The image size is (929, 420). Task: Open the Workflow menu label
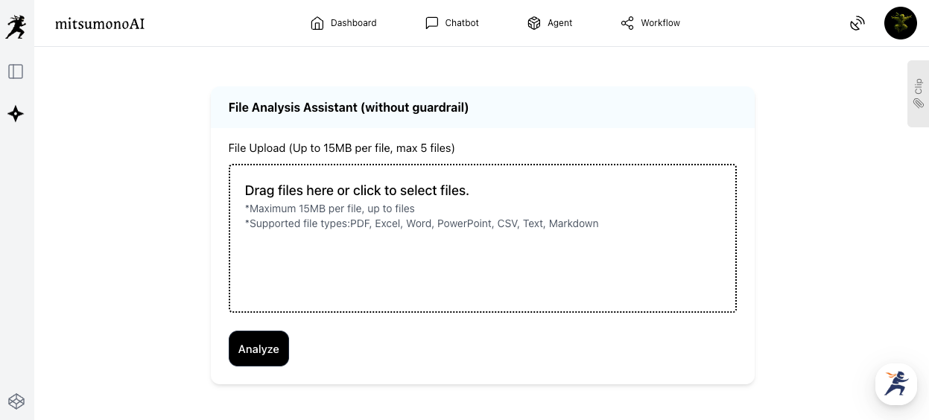click(660, 23)
